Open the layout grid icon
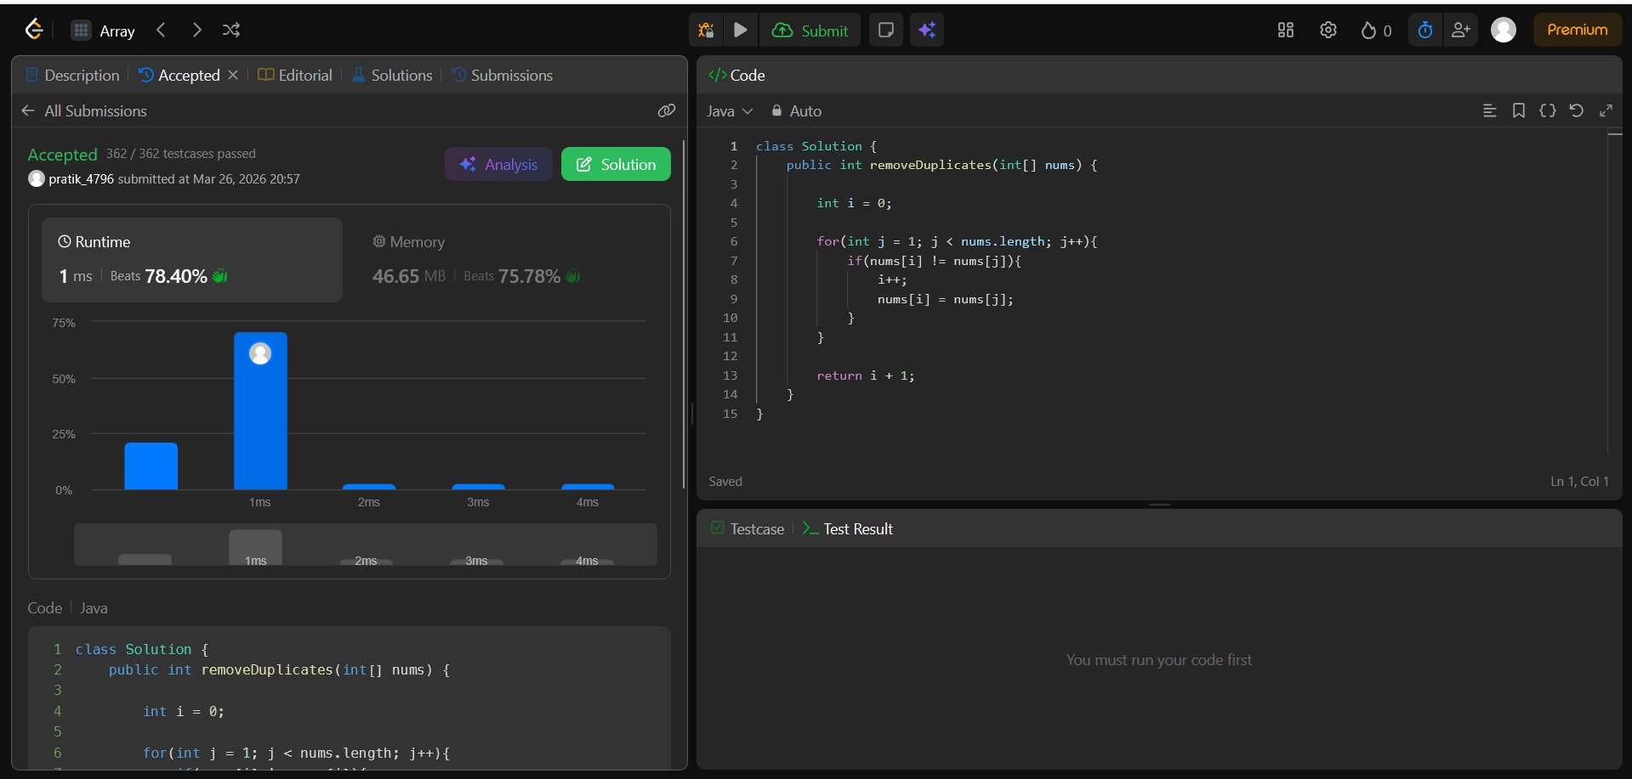The image size is (1632, 779). 1285,31
